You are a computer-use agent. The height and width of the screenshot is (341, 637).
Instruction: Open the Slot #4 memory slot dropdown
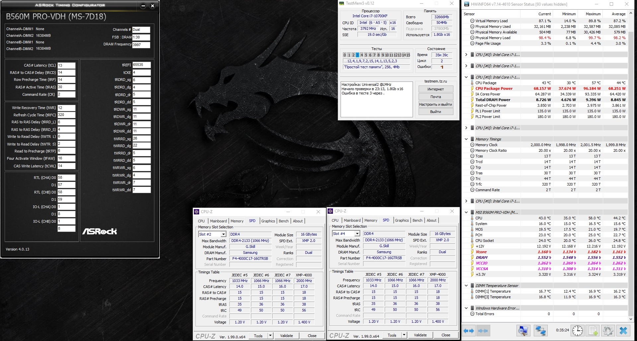(x=357, y=234)
